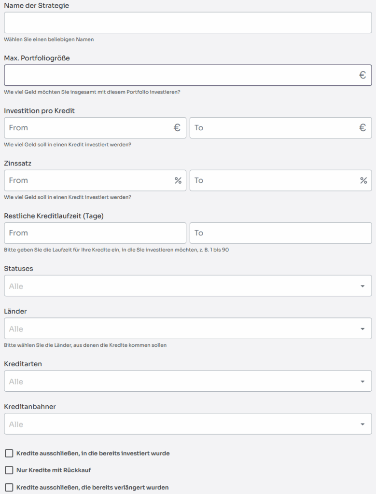Check 'Kredite ausschließen, in die bereits investiert wurde'
The height and width of the screenshot is (494, 376).
pos(9,453)
